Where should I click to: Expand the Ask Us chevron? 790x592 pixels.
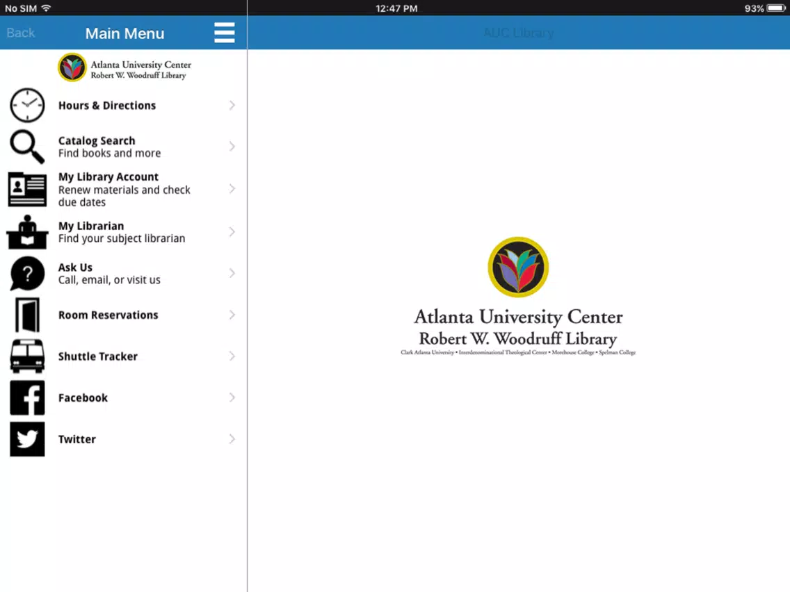[232, 273]
